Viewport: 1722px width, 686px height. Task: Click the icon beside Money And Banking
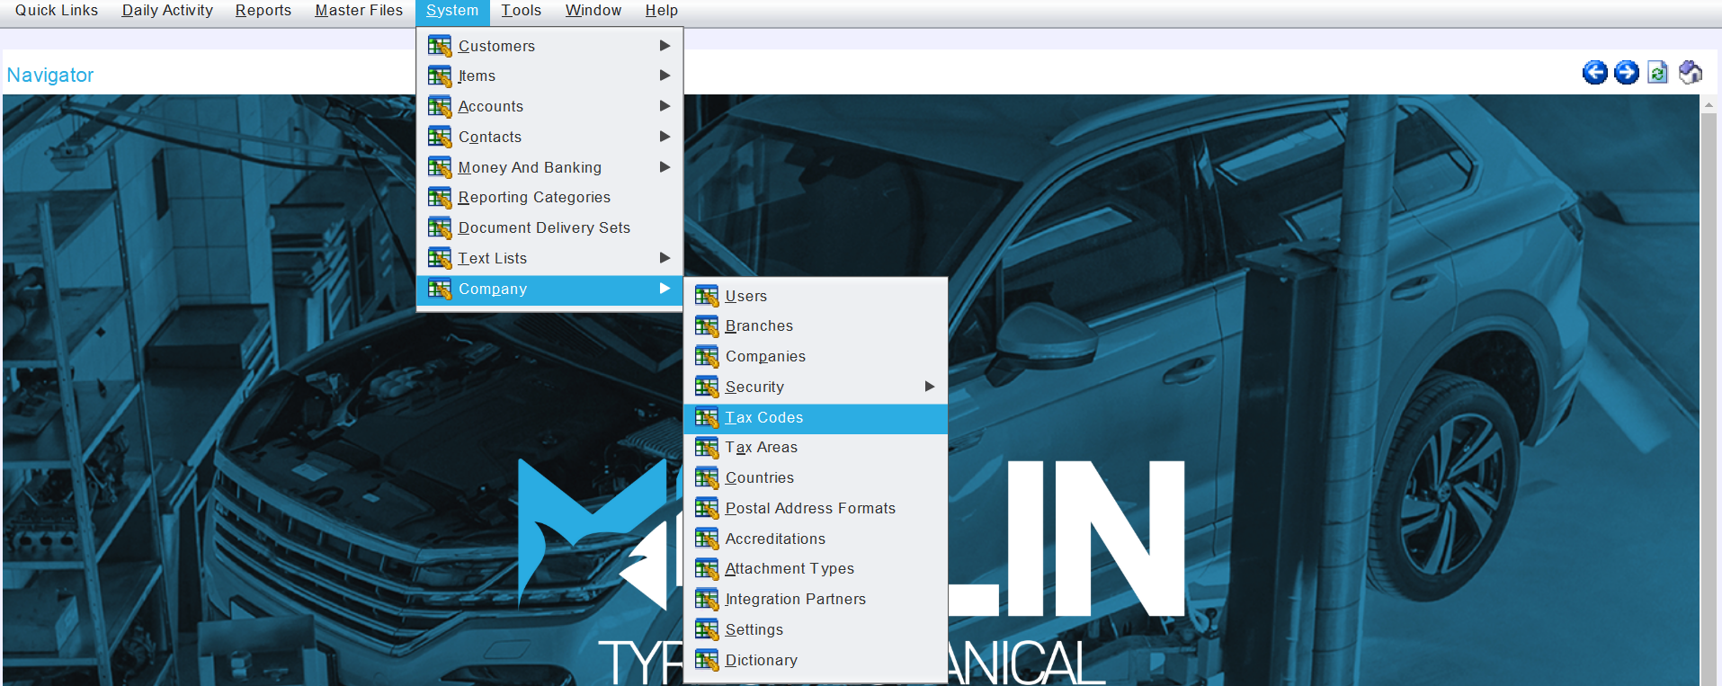tap(440, 167)
